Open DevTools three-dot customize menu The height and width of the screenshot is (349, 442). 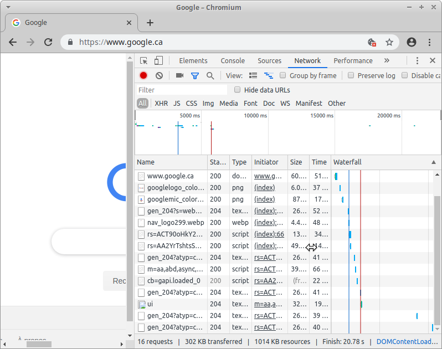[x=417, y=61]
